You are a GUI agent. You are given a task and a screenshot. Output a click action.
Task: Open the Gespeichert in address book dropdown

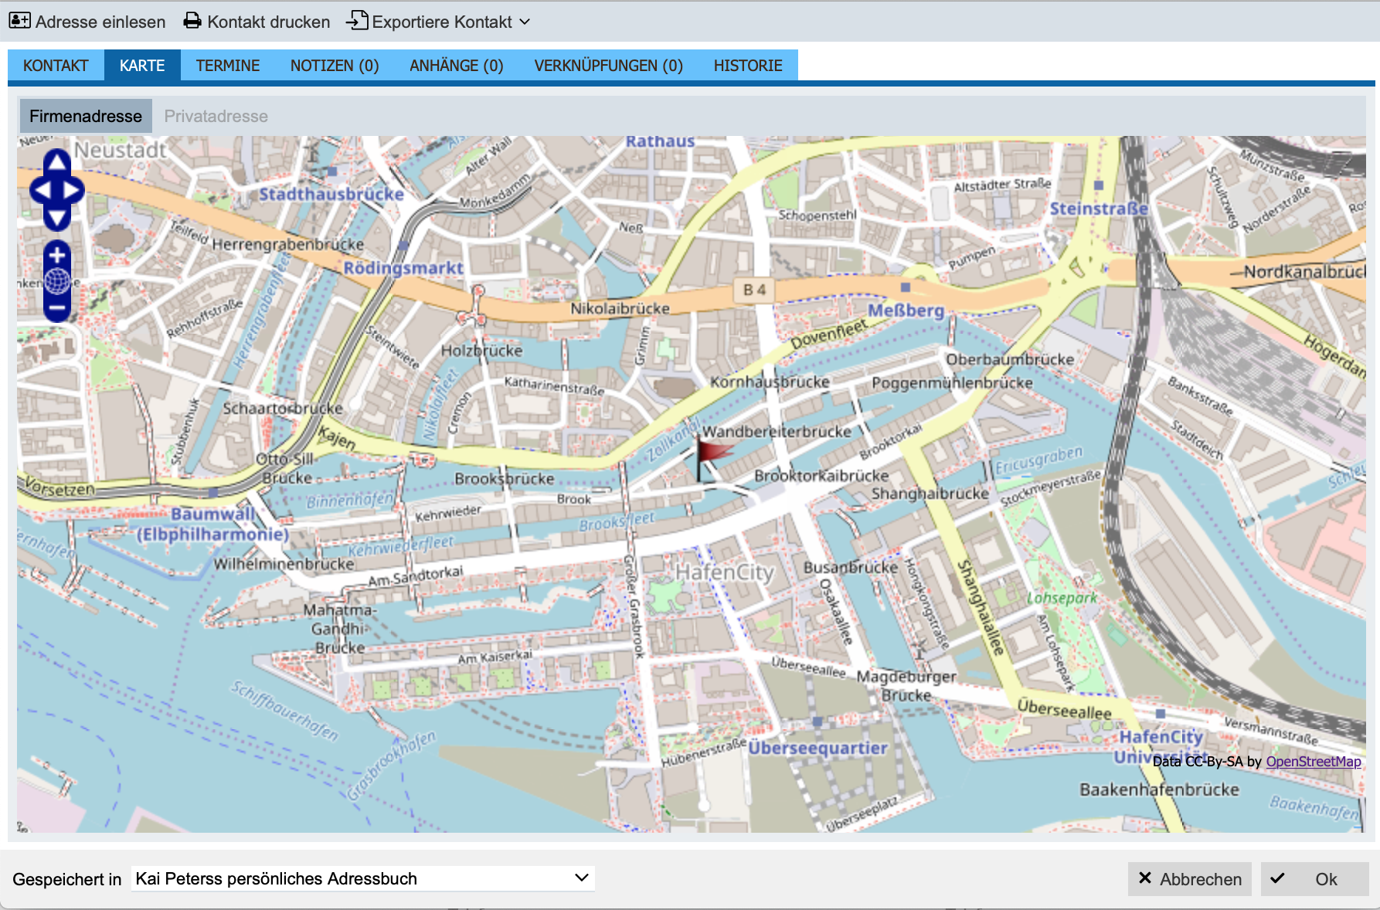pyautogui.click(x=363, y=878)
